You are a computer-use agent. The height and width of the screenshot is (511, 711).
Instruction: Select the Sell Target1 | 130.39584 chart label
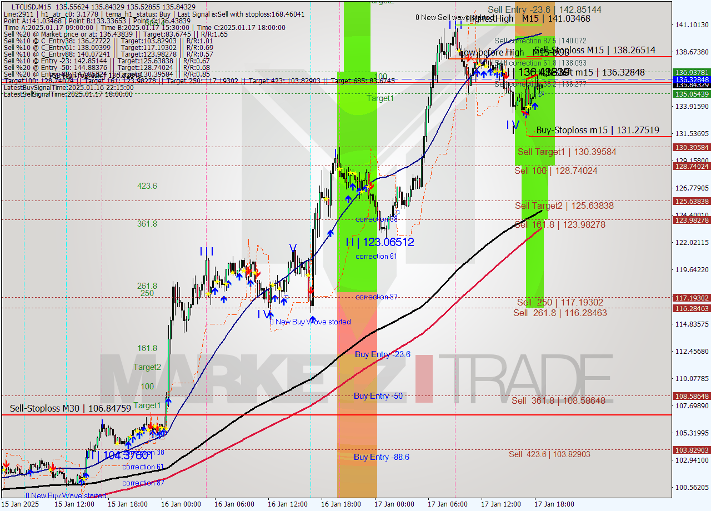[567, 152]
